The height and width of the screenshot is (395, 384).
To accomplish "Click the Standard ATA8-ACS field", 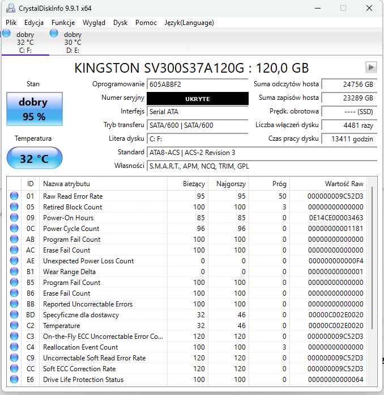I will click(262, 153).
